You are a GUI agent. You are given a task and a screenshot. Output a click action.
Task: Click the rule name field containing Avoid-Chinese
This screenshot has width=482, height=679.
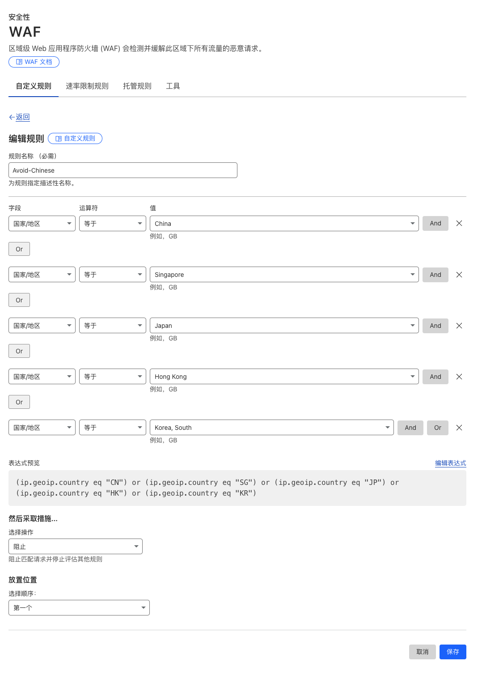click(x=123, y=170)
